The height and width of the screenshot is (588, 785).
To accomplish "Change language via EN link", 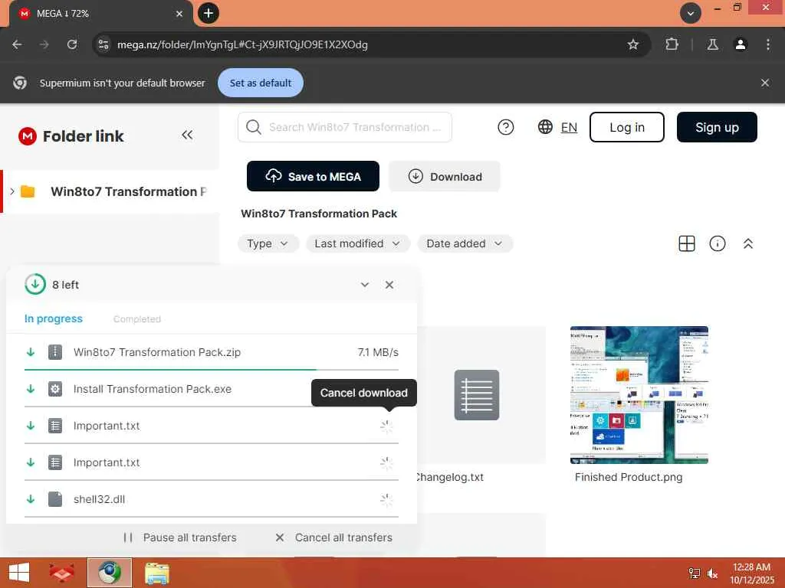I will coord(569,128).
